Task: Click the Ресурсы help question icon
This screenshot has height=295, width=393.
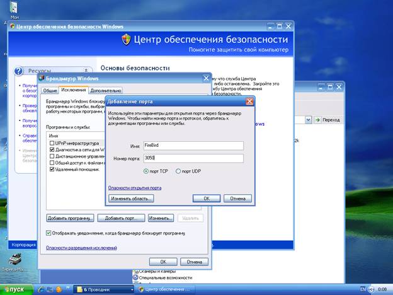Action: (x=18, y=71)
